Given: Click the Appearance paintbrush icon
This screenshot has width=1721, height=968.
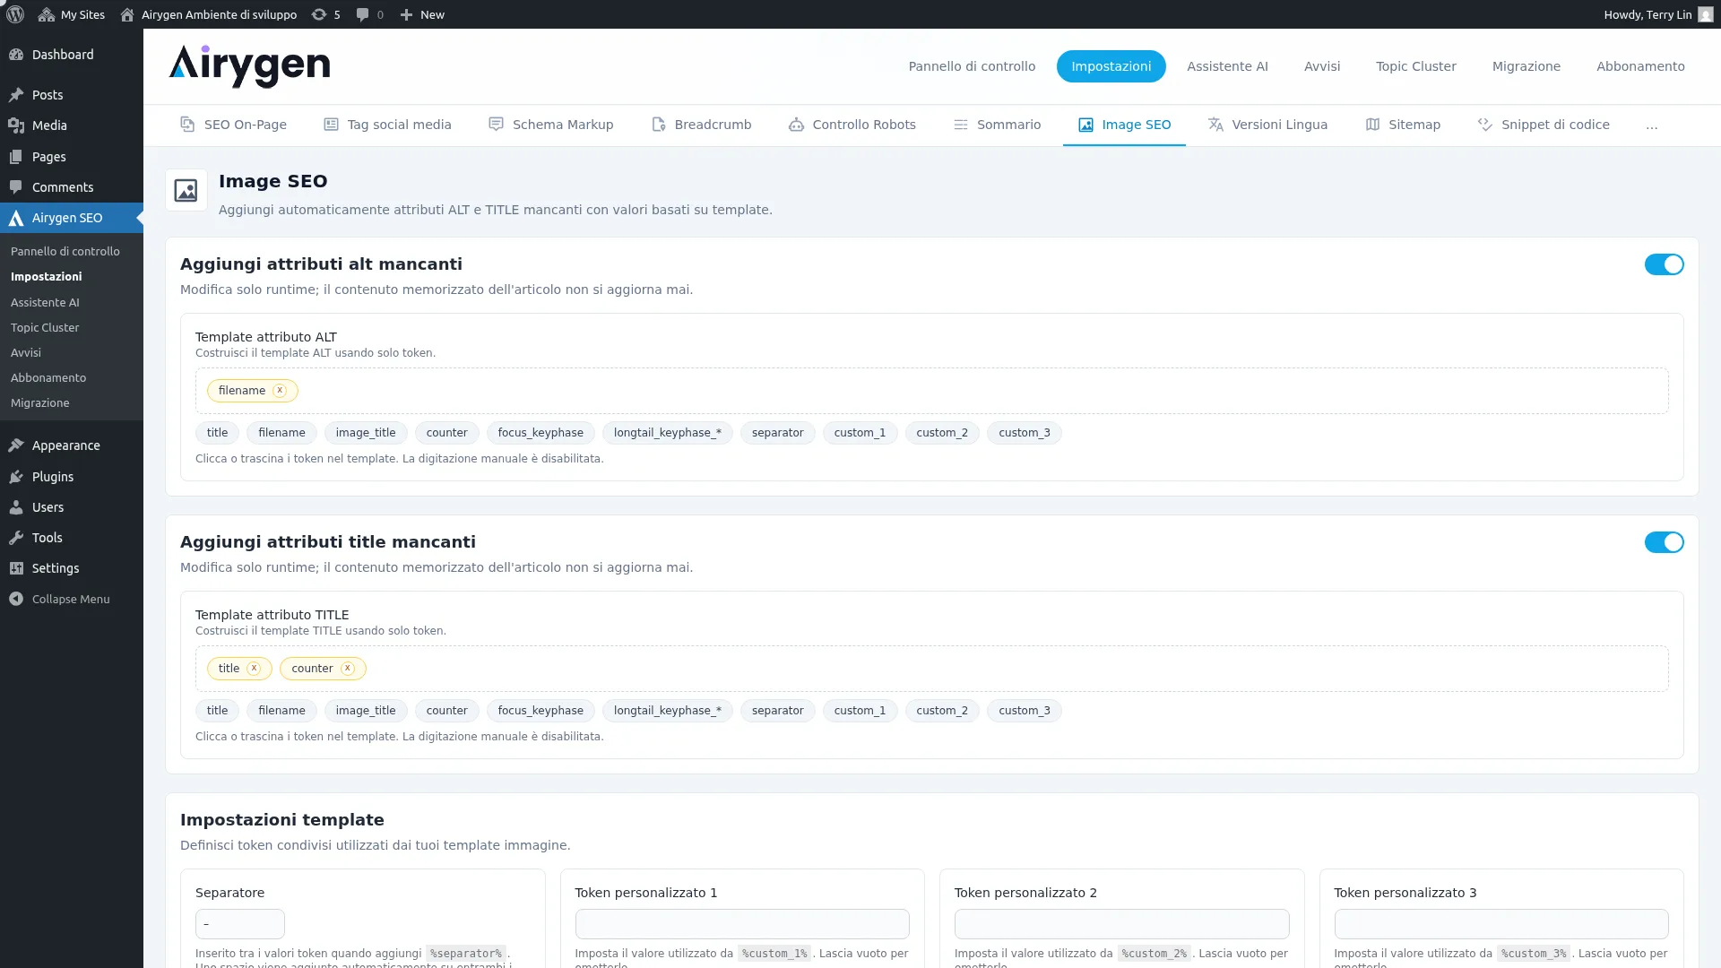Looking at the screenshot, I should pos(16,445).
